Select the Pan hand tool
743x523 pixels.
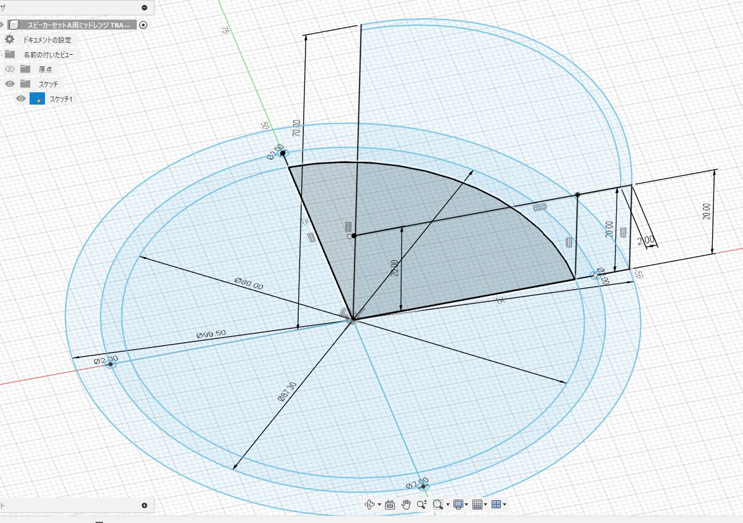406,505
